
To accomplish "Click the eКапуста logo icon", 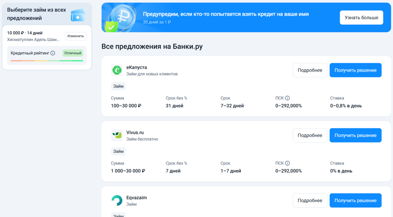I will 117,70.
